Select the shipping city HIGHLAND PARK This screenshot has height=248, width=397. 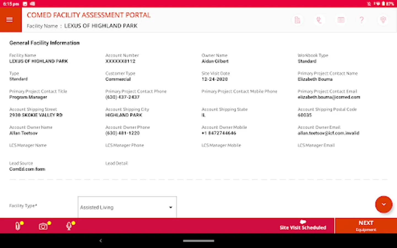[x=124, y=115]
